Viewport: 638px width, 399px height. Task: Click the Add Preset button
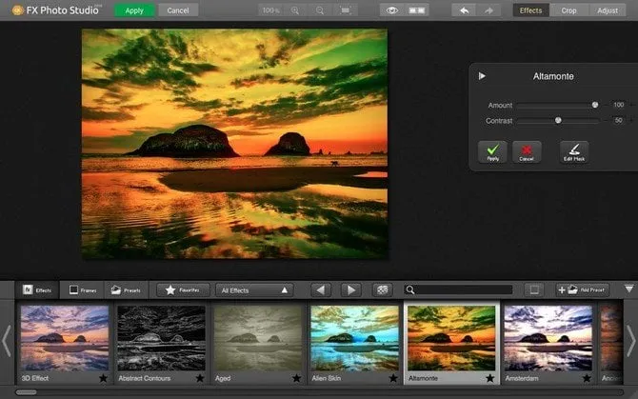tap(583, 289)
